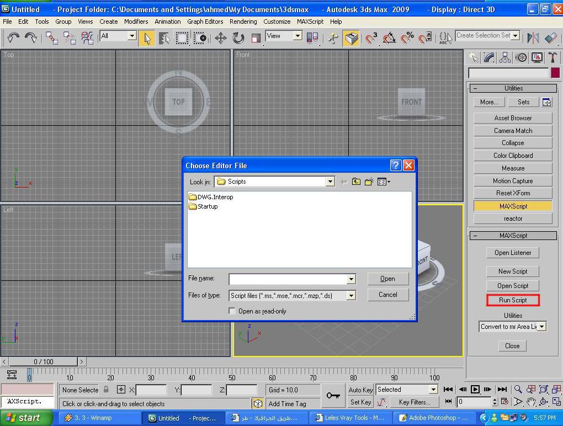Open the All selection filter dropdown
This screenshot has height=426, width=563.
click(x=132, y=36)
